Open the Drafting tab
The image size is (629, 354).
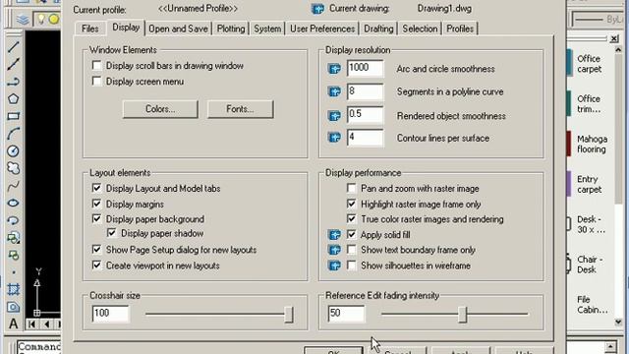[x=378, y=29]
